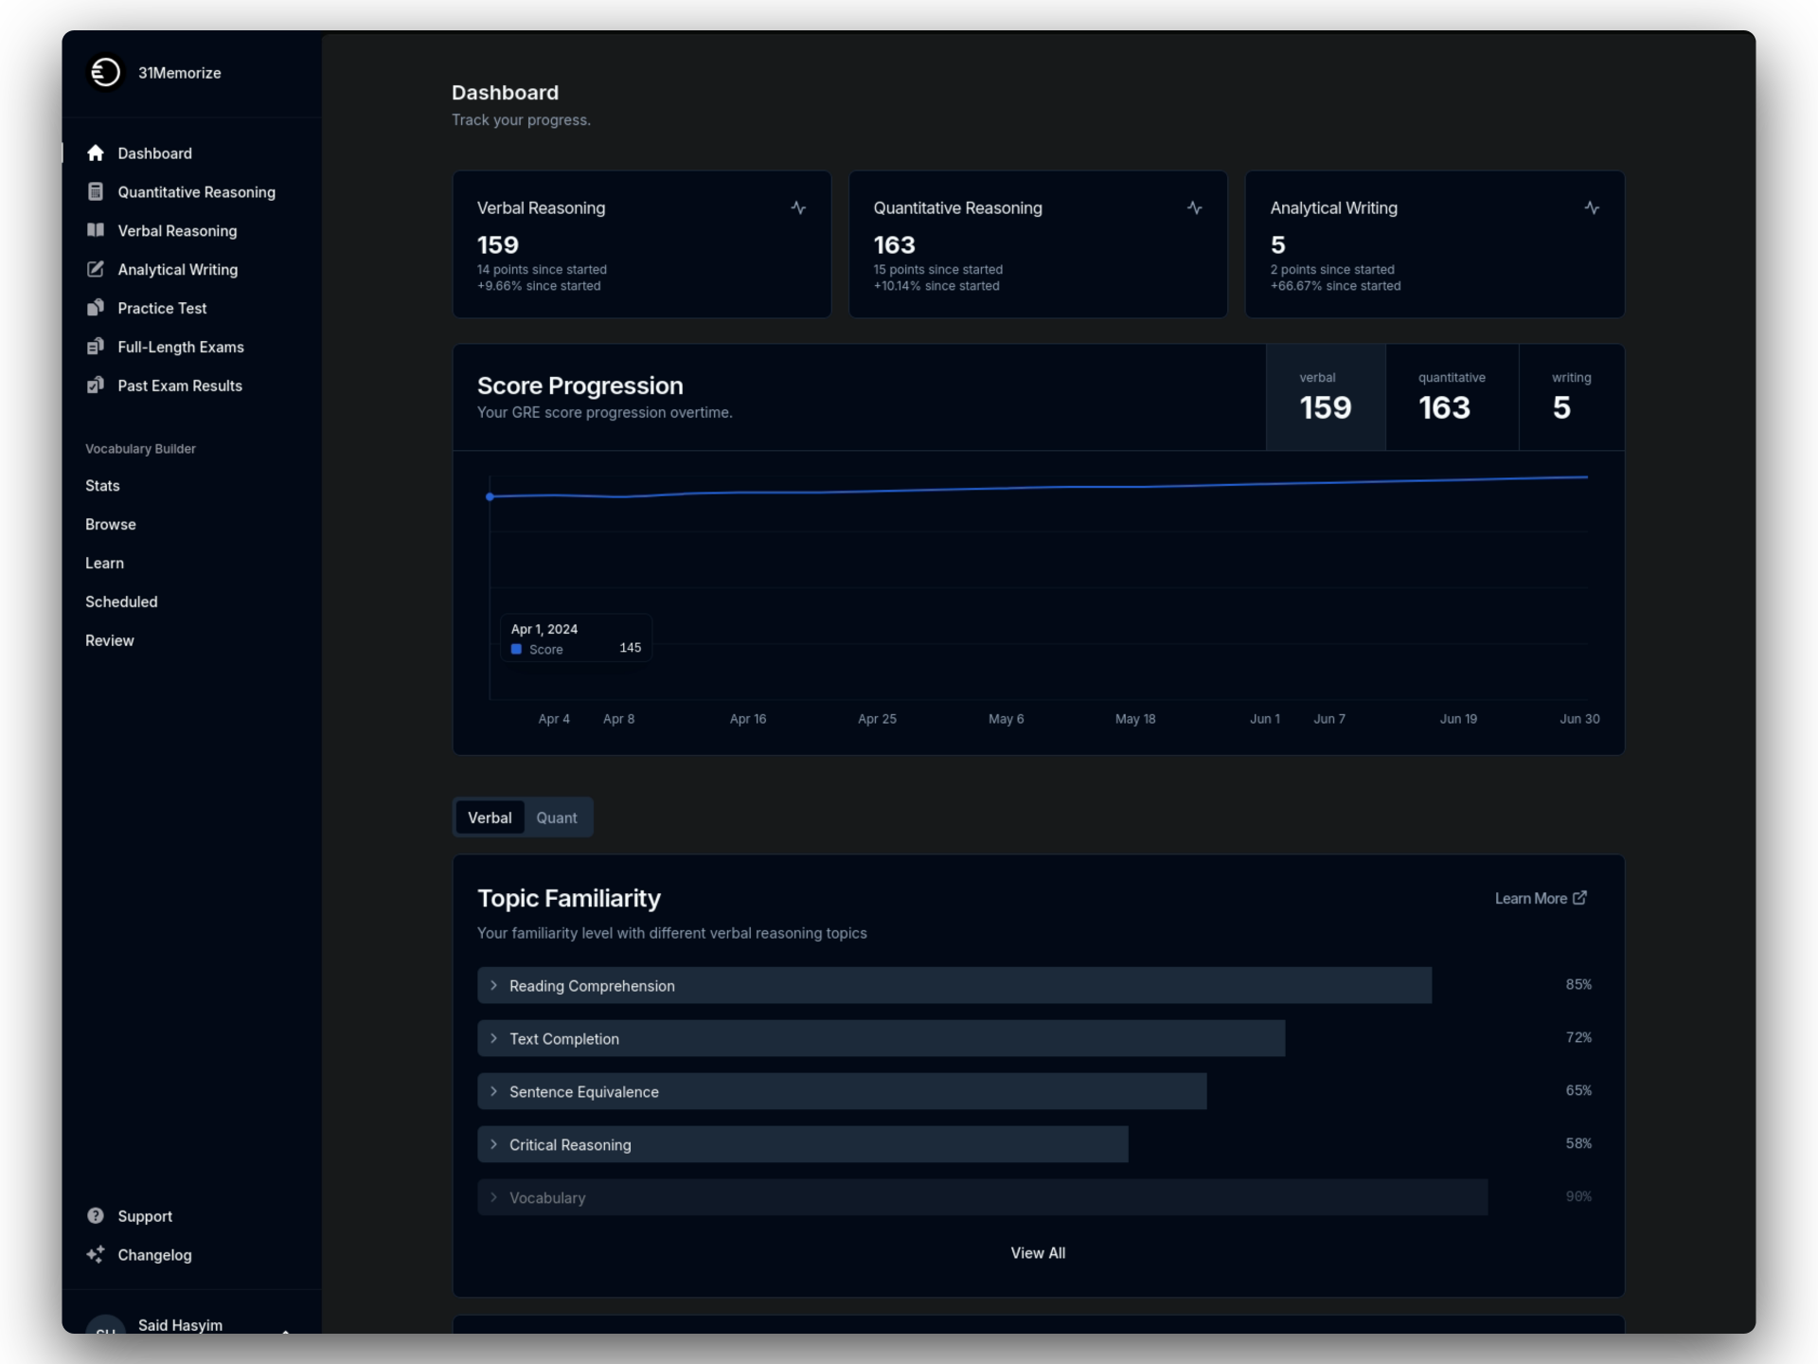
Task: Click the 31Memorize logo icon
Action: click(x=105, y=73)
